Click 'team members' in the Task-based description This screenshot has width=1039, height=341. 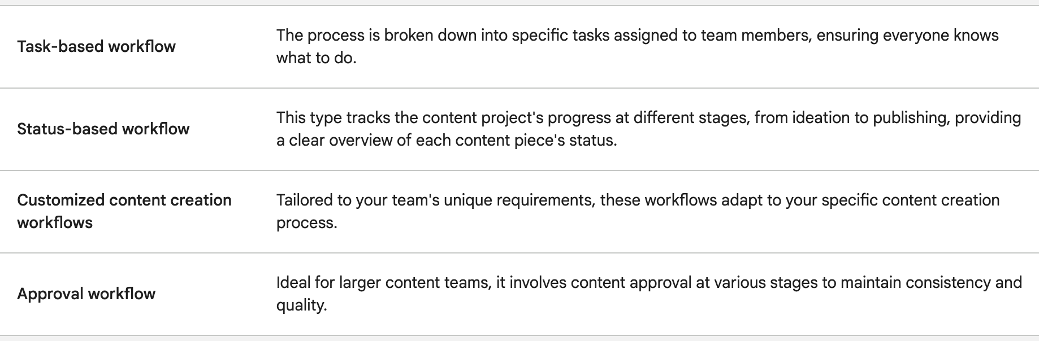[755, 35]
